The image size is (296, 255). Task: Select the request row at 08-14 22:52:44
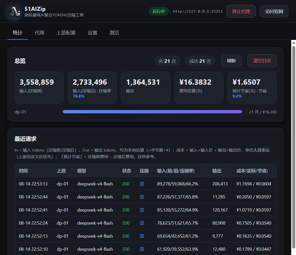tap(146, 197)
